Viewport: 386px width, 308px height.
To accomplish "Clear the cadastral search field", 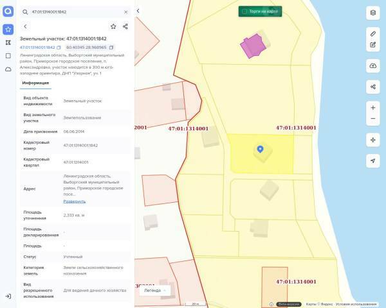I will [125, 12].
